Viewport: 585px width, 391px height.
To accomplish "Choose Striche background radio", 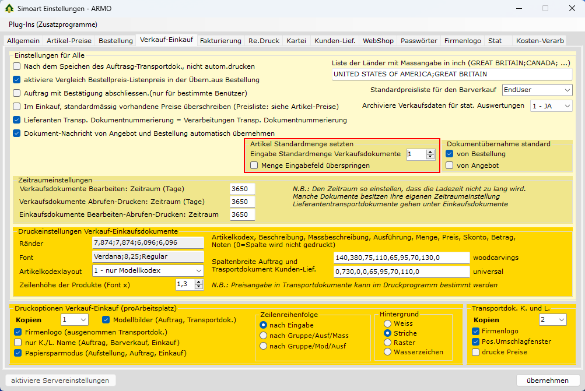I will (388, 333).
